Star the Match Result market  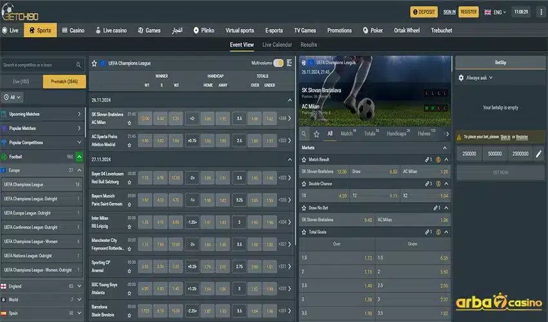(x=304, y=159)
